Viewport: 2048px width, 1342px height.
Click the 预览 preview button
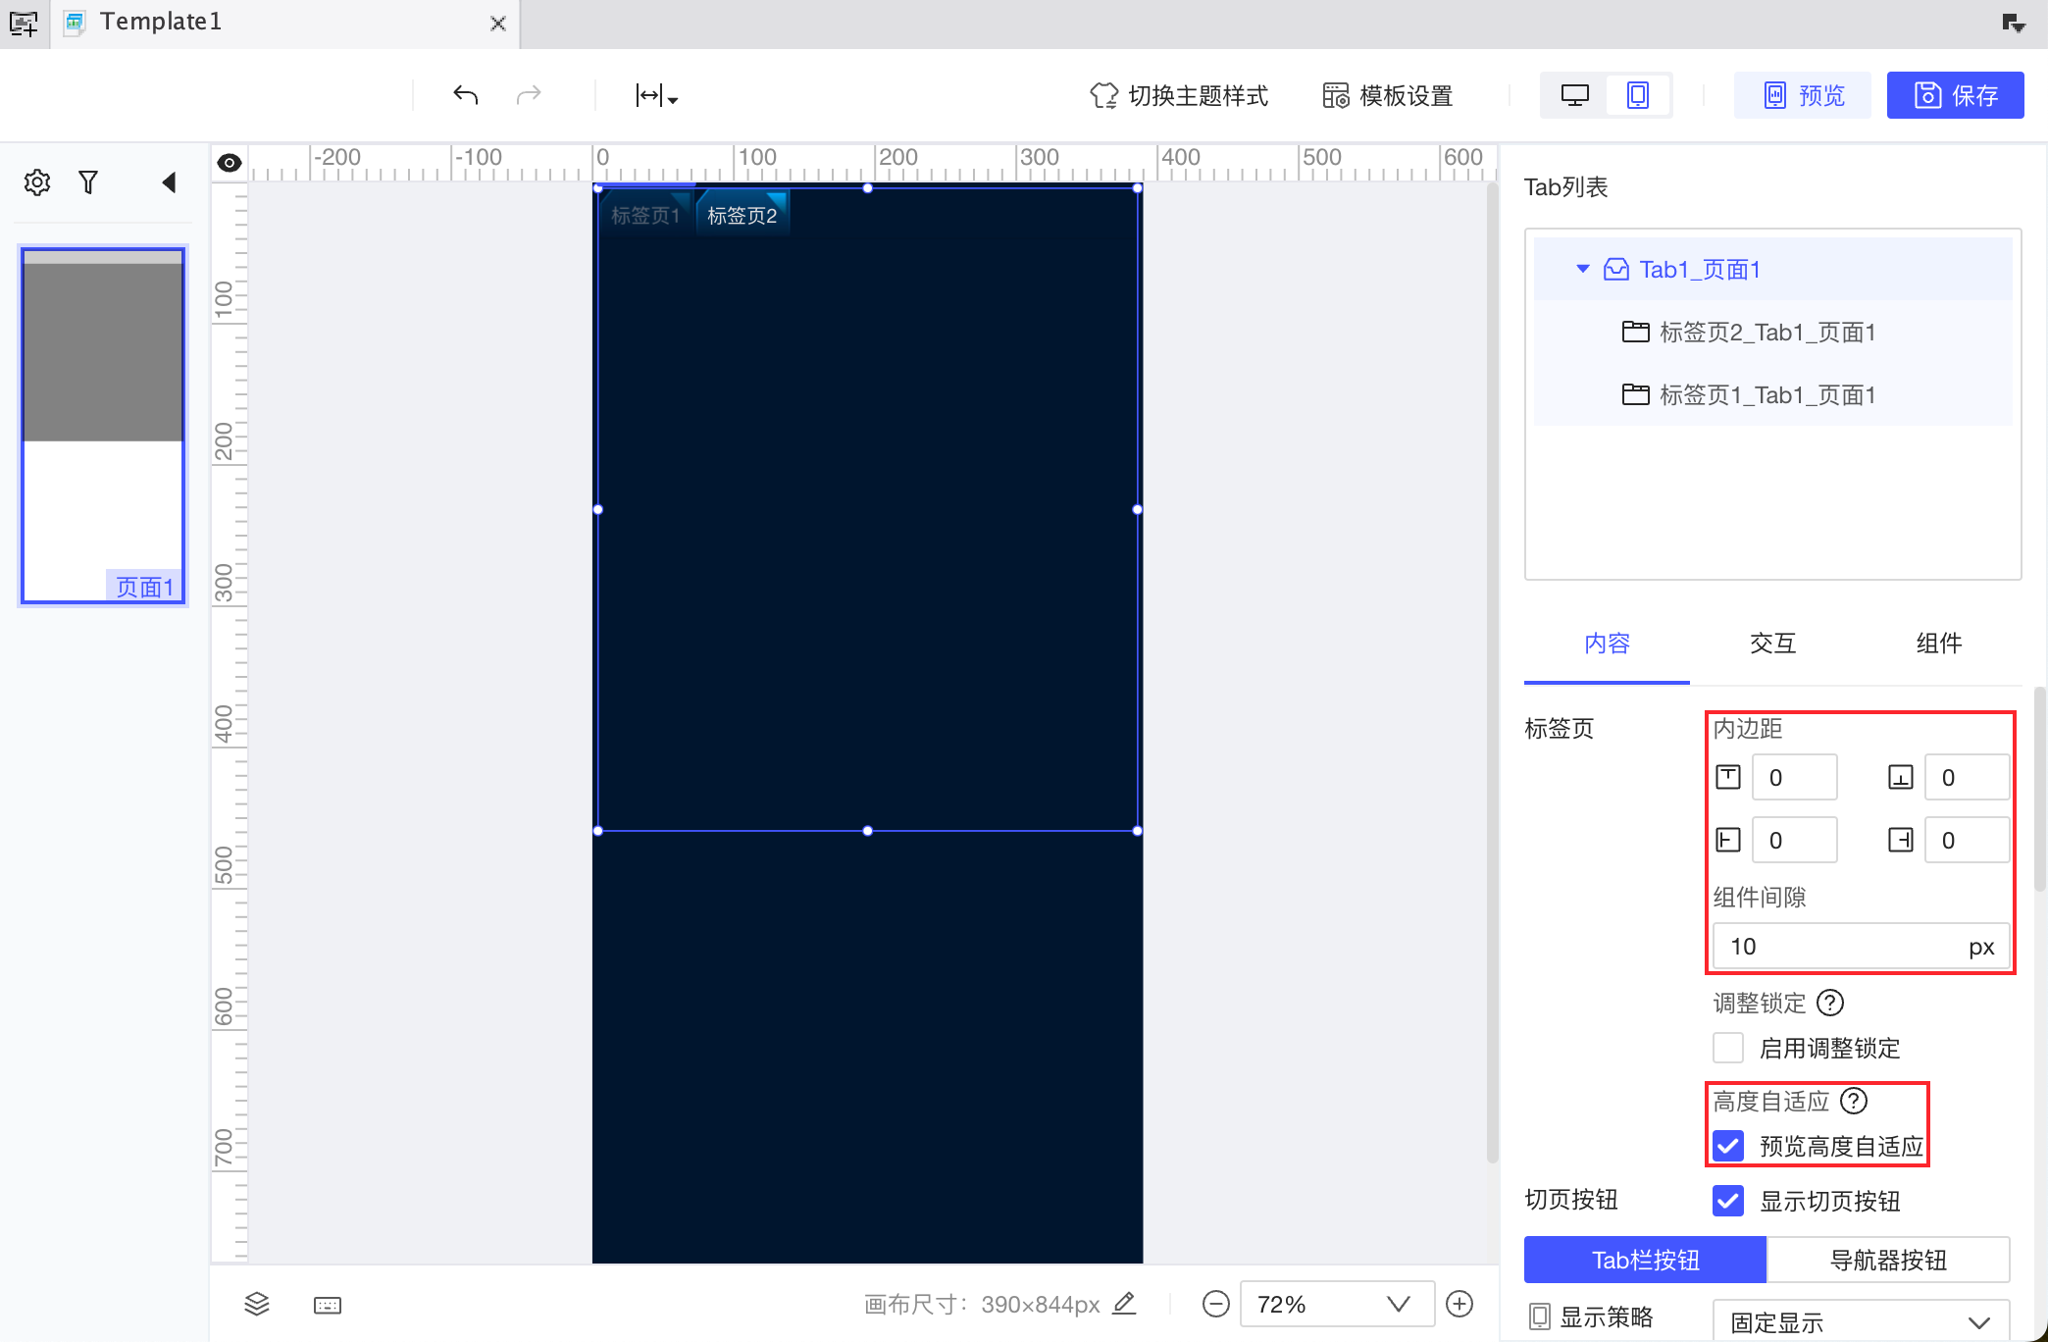[1803, 95]
